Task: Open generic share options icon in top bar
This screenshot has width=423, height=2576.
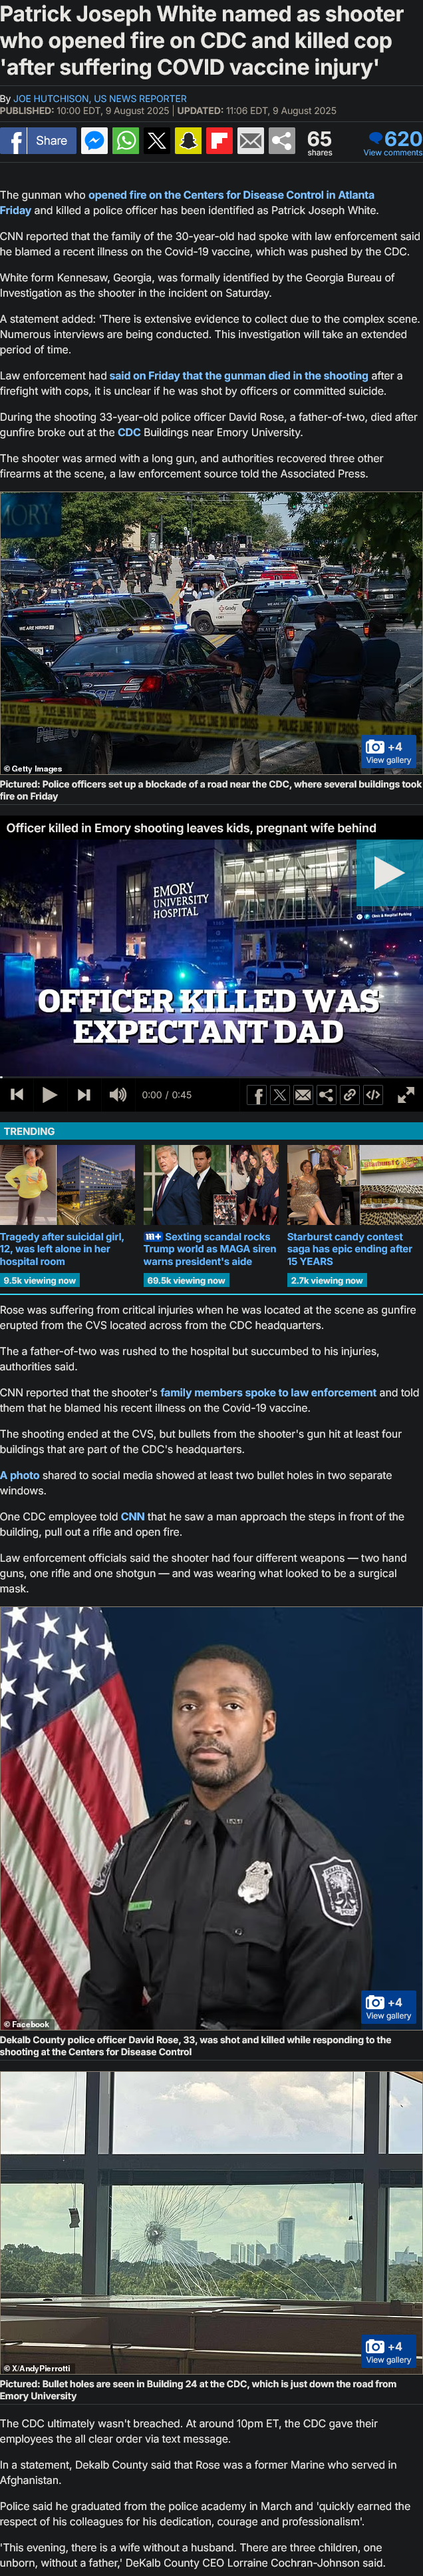Action: pos(282,141)
